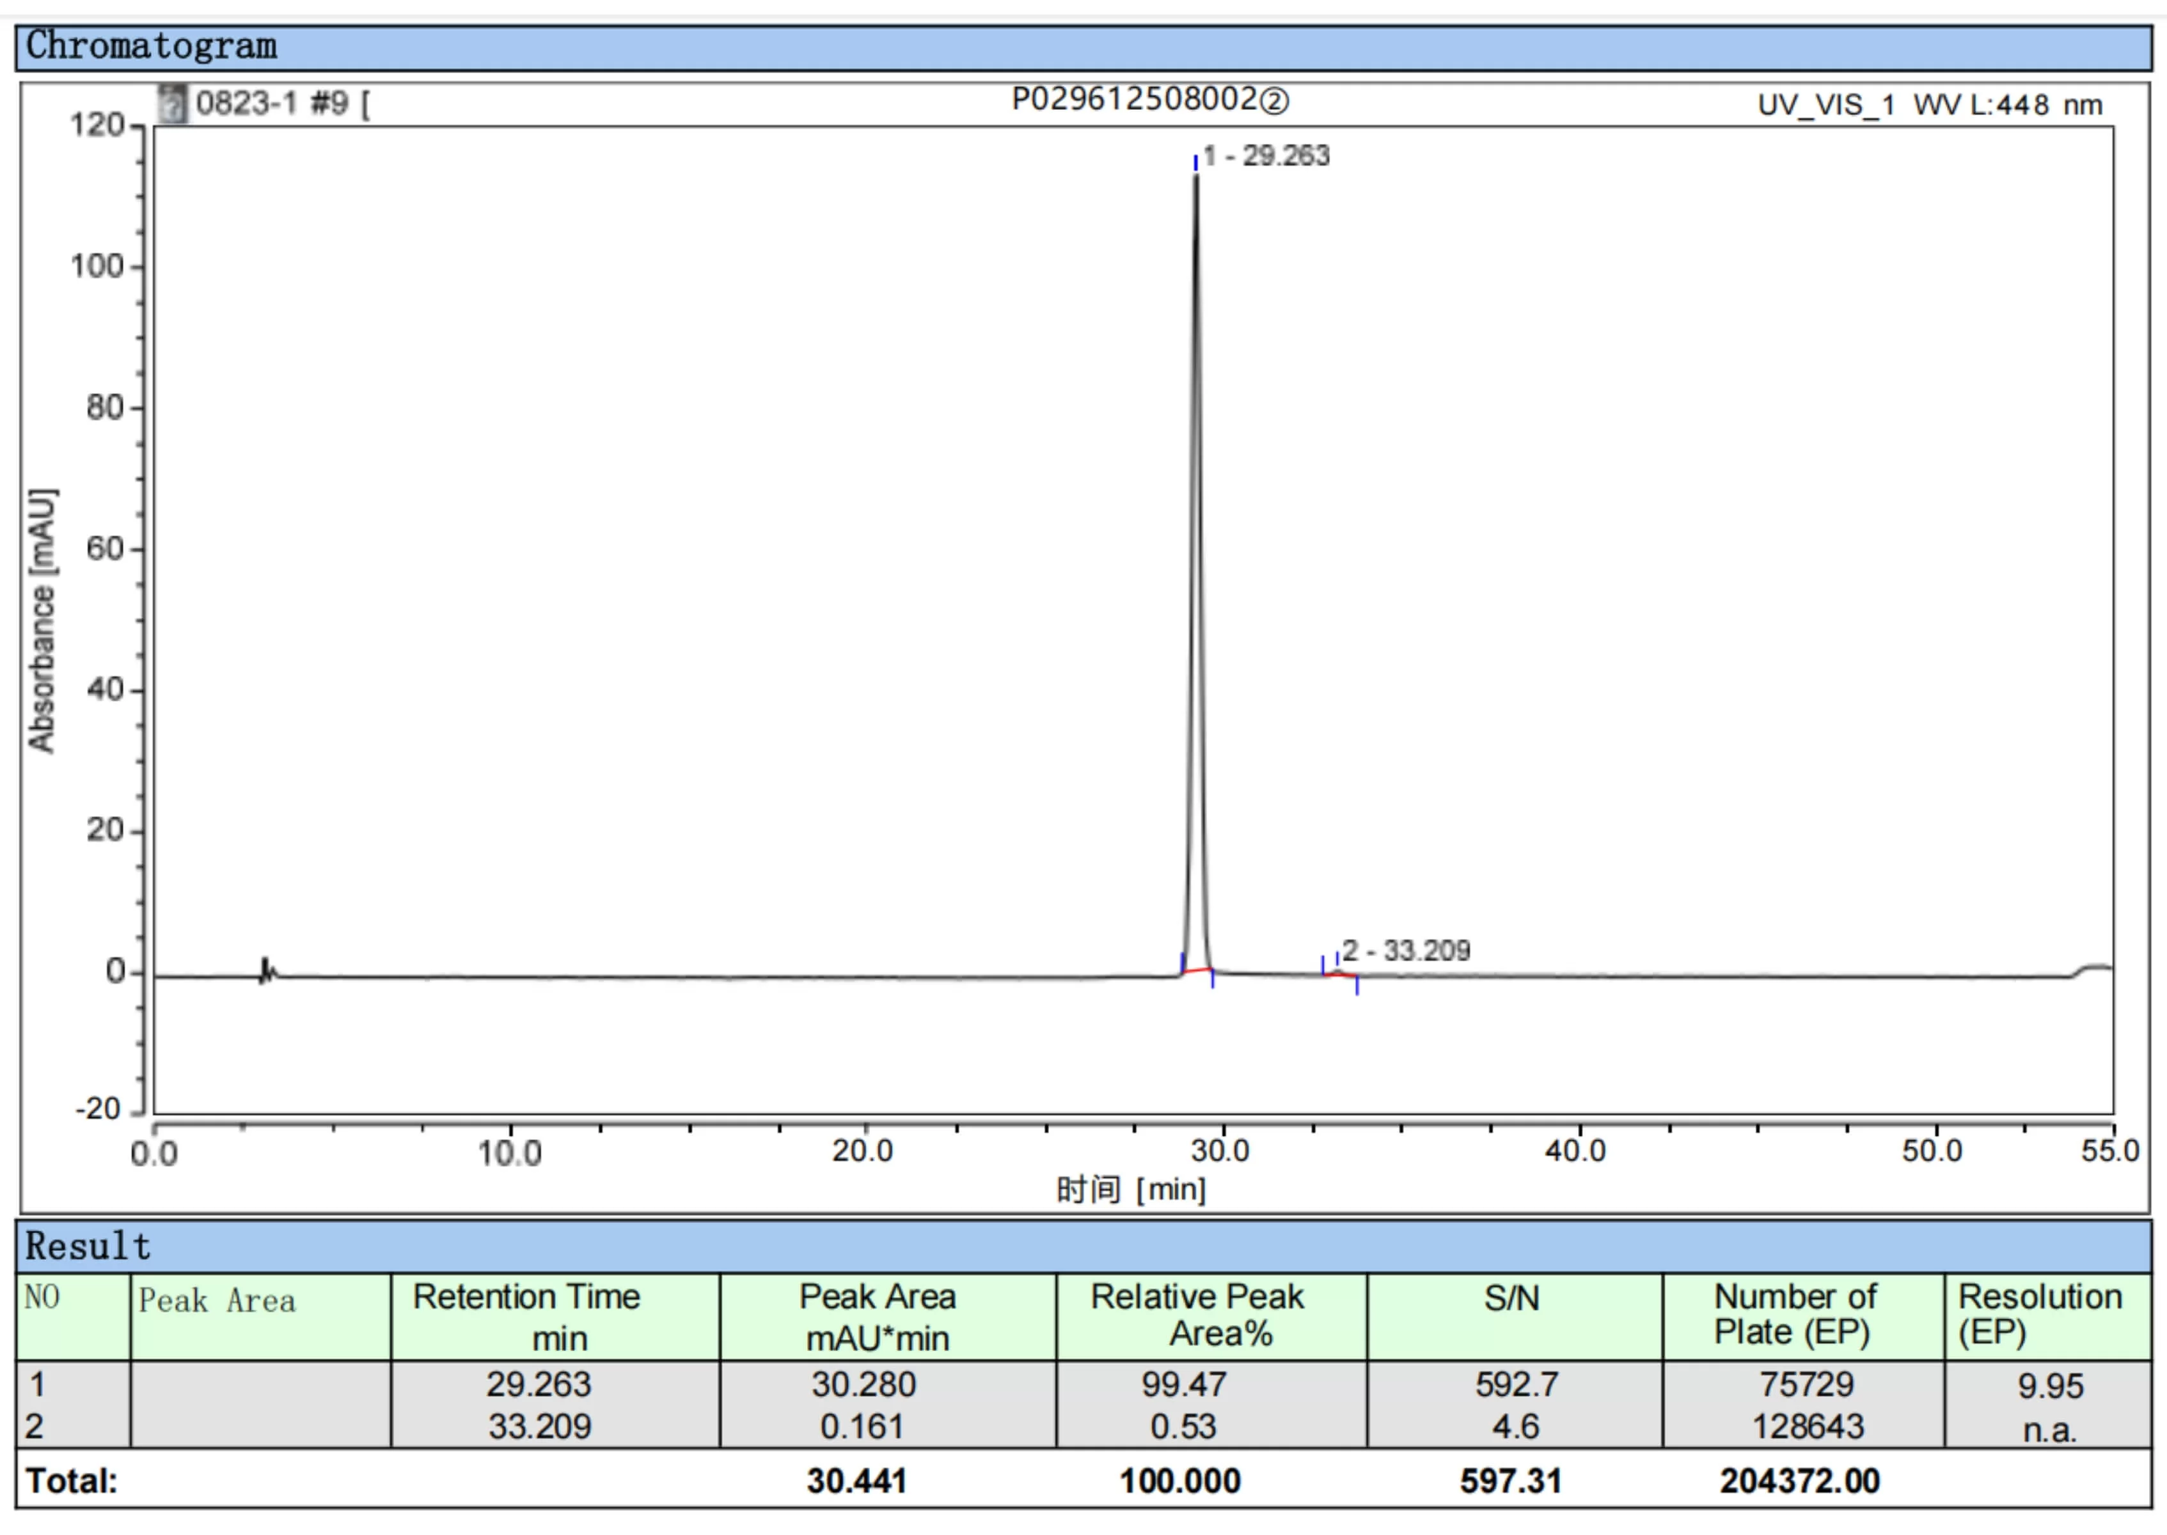Click the S/N column header
The height and width of the screenshot is (1535, 2167).
1512,1299
